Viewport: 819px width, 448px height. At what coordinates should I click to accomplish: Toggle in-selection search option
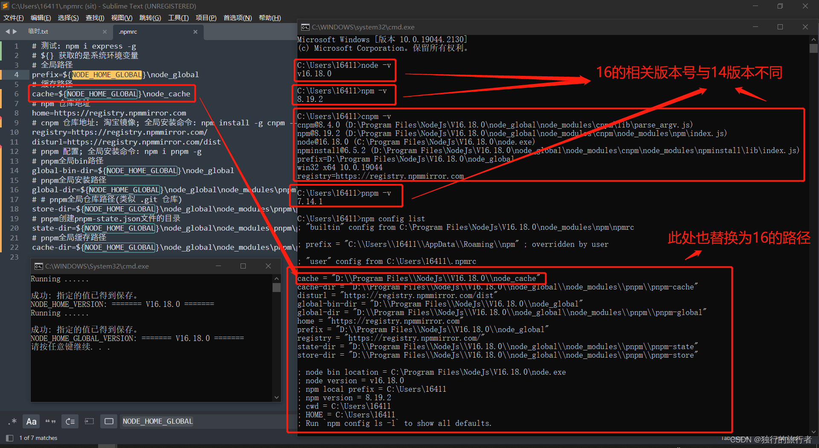90,421
